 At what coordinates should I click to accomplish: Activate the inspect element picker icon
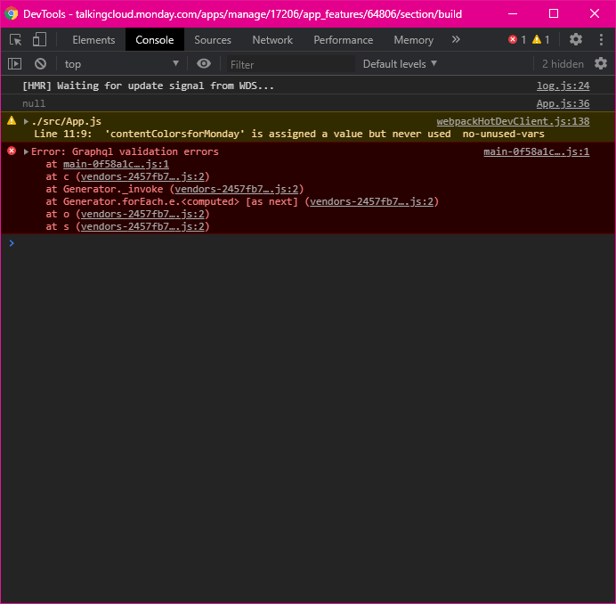point(16,40)
